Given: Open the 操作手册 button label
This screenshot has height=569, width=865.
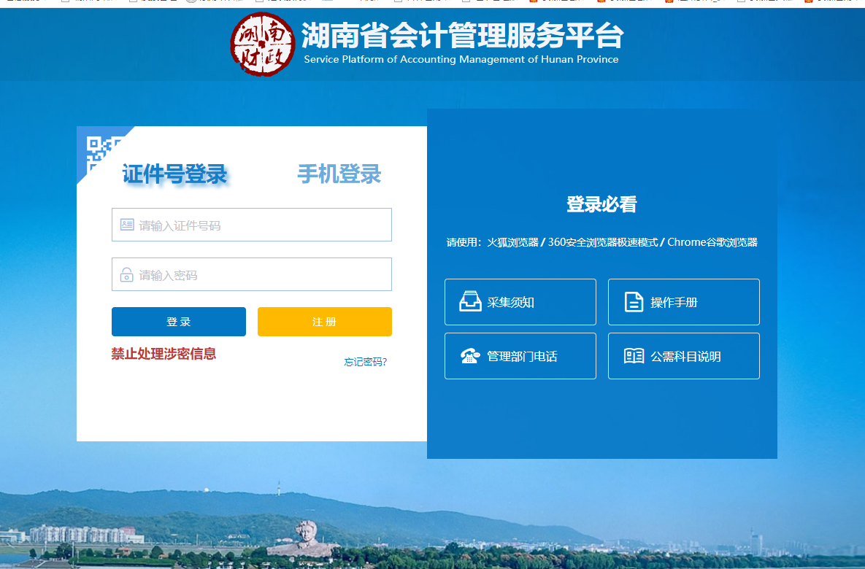Looking at the screenshot, I should [674, 303].
